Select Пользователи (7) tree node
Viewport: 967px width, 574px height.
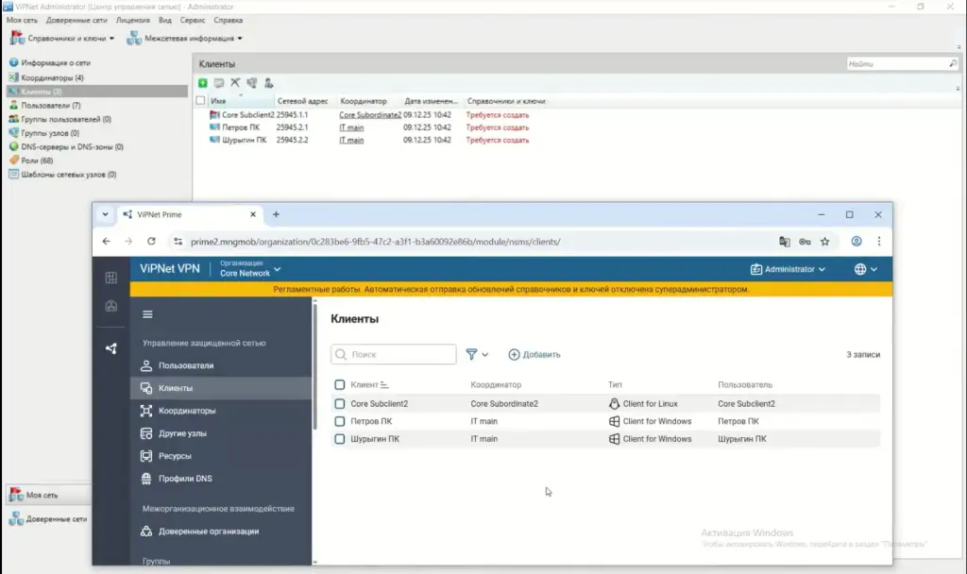point(51,106)
